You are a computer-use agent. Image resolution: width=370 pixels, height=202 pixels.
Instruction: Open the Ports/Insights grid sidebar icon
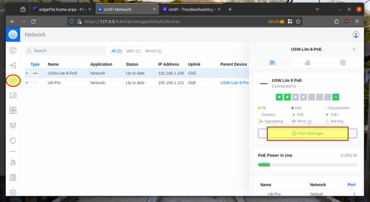13,110
